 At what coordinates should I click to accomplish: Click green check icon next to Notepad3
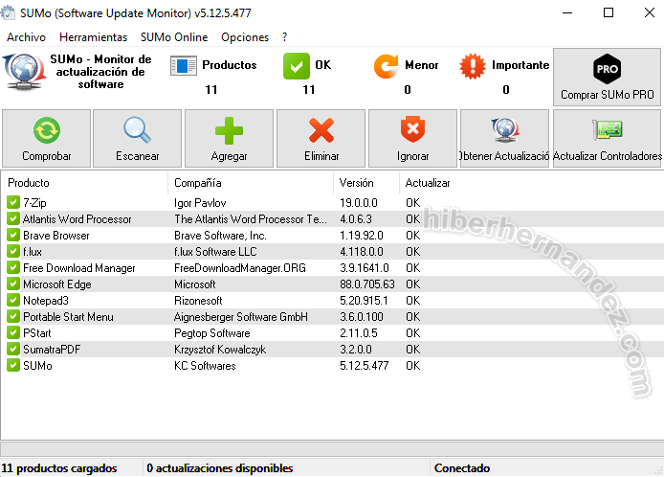(13, 300)
